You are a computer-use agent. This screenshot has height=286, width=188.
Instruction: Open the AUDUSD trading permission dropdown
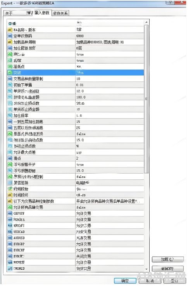pos(110,238)
